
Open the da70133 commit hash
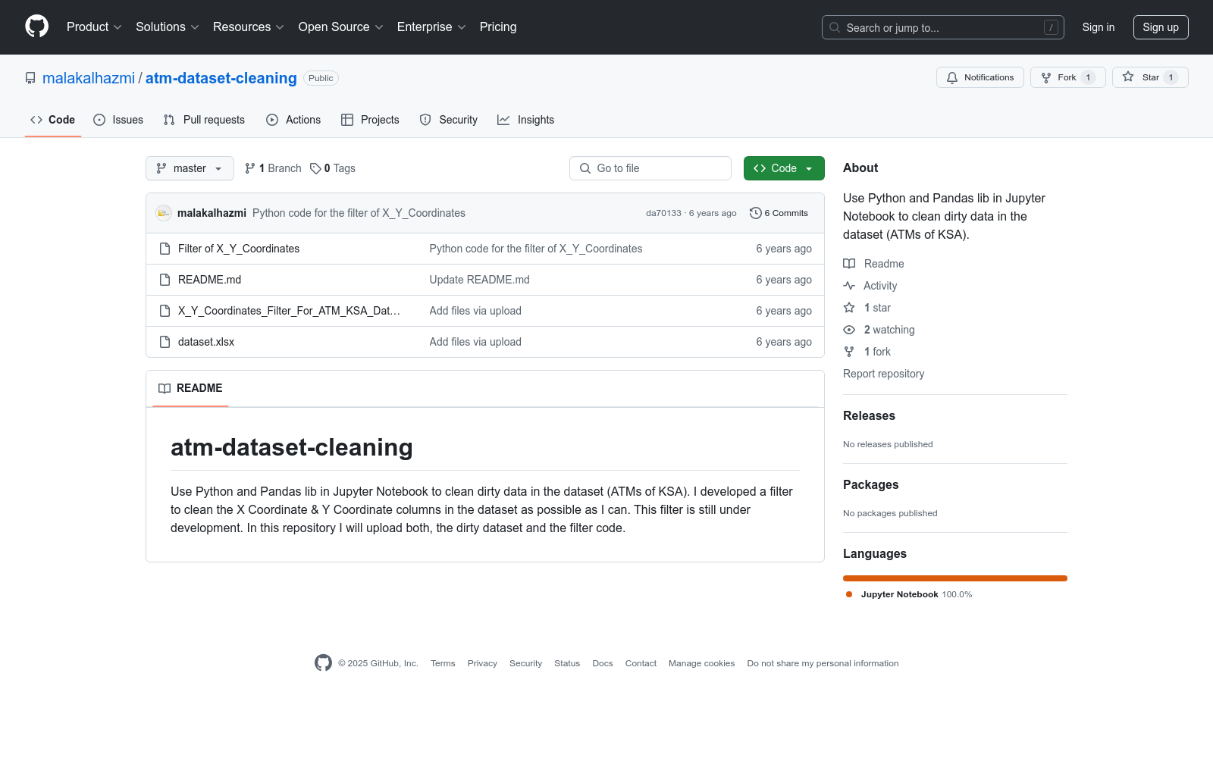click(663, 213)
